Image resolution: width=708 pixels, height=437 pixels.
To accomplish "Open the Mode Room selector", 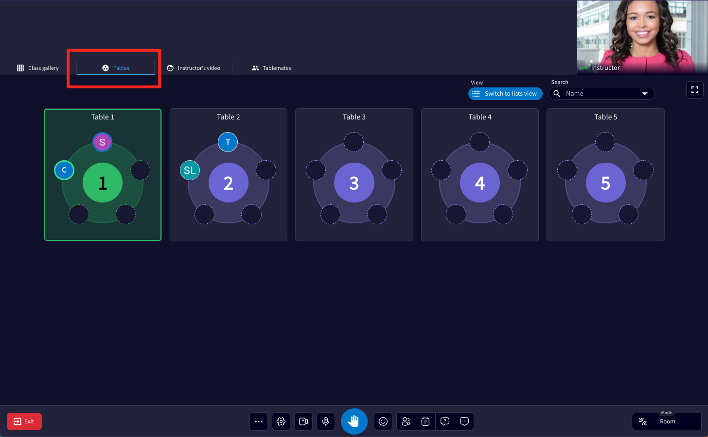I will click(x=666, y=421).
